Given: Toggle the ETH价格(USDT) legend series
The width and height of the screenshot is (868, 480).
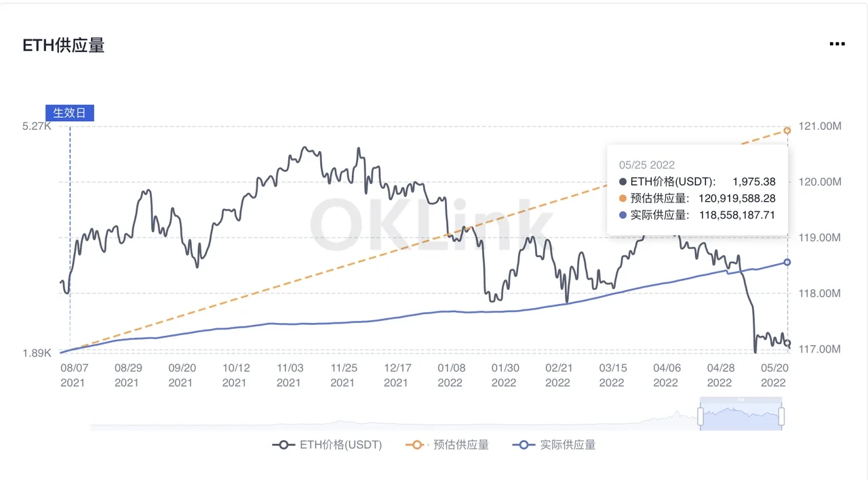Looking at the screenshot, I should pyautogui.click(x=342, y=445).
